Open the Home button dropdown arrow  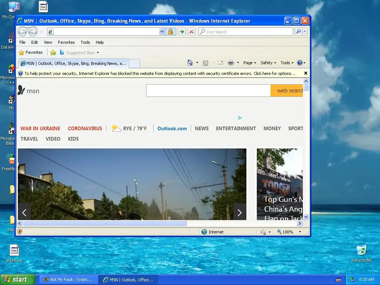point(197,63)
